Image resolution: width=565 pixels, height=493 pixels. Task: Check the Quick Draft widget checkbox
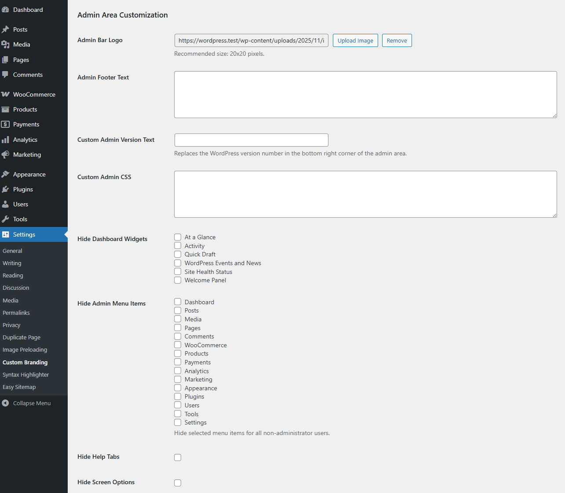tap(178, 254)
